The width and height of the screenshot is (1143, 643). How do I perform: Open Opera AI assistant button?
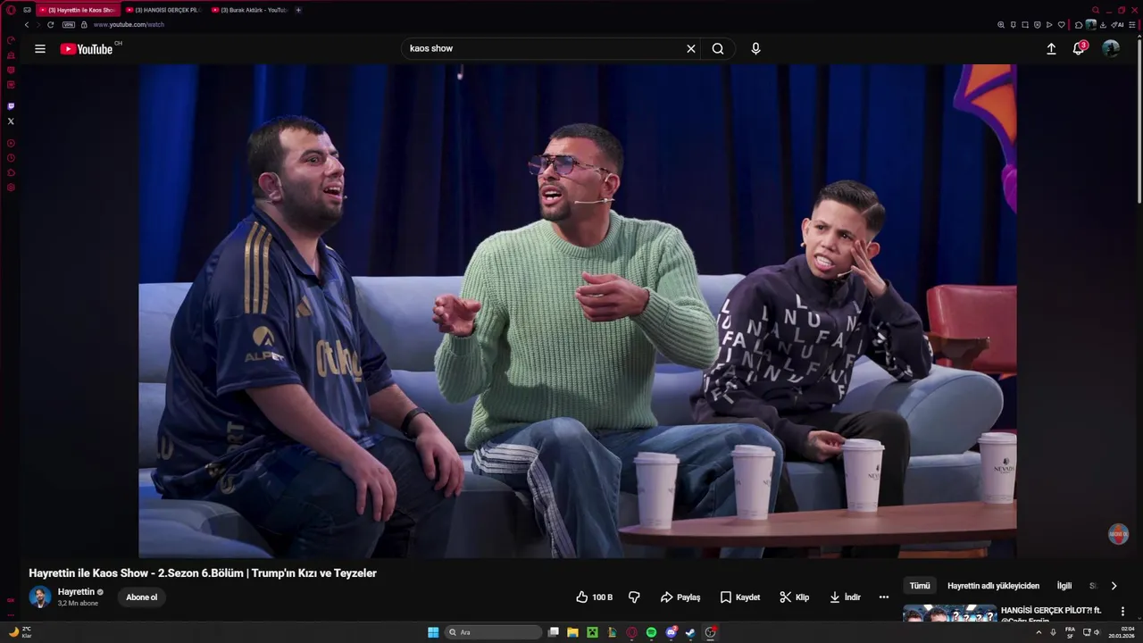1118,25
